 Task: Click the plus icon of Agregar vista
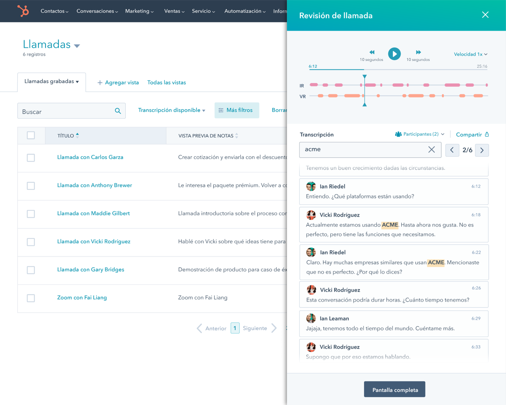tap(100, 83)
